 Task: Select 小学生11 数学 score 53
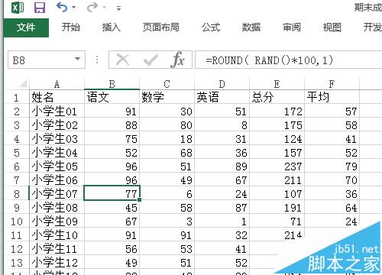coord(167,249)
